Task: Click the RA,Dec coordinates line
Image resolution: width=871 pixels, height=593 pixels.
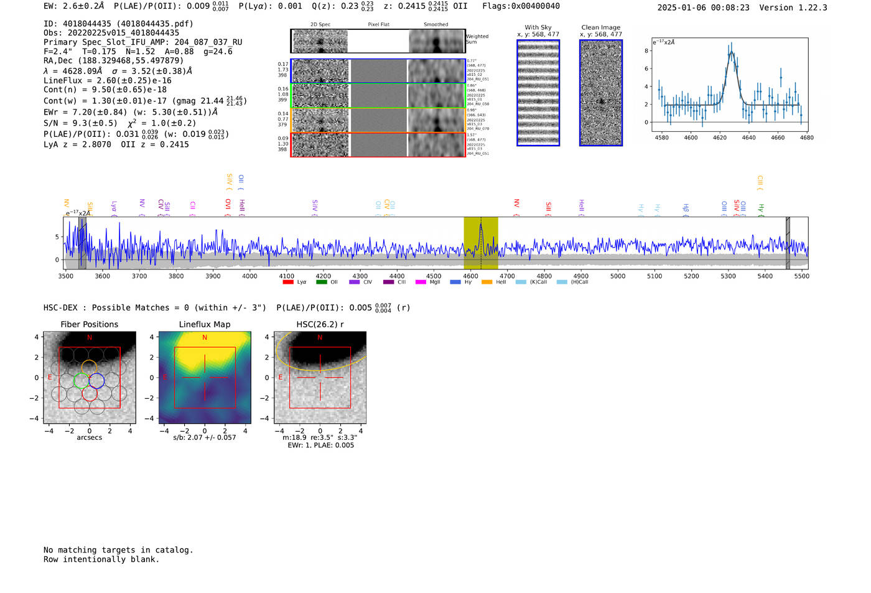Action: pos(114,61)
